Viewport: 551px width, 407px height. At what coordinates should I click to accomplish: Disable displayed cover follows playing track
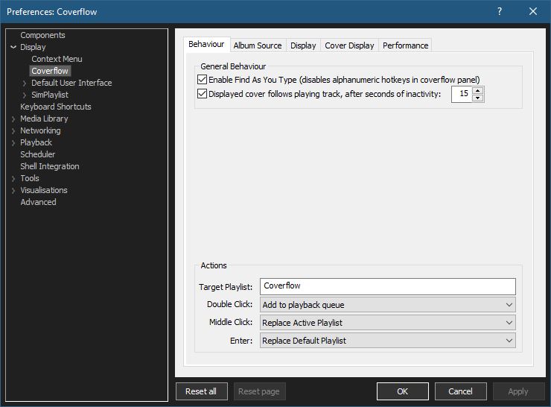(x=202, y=94)
